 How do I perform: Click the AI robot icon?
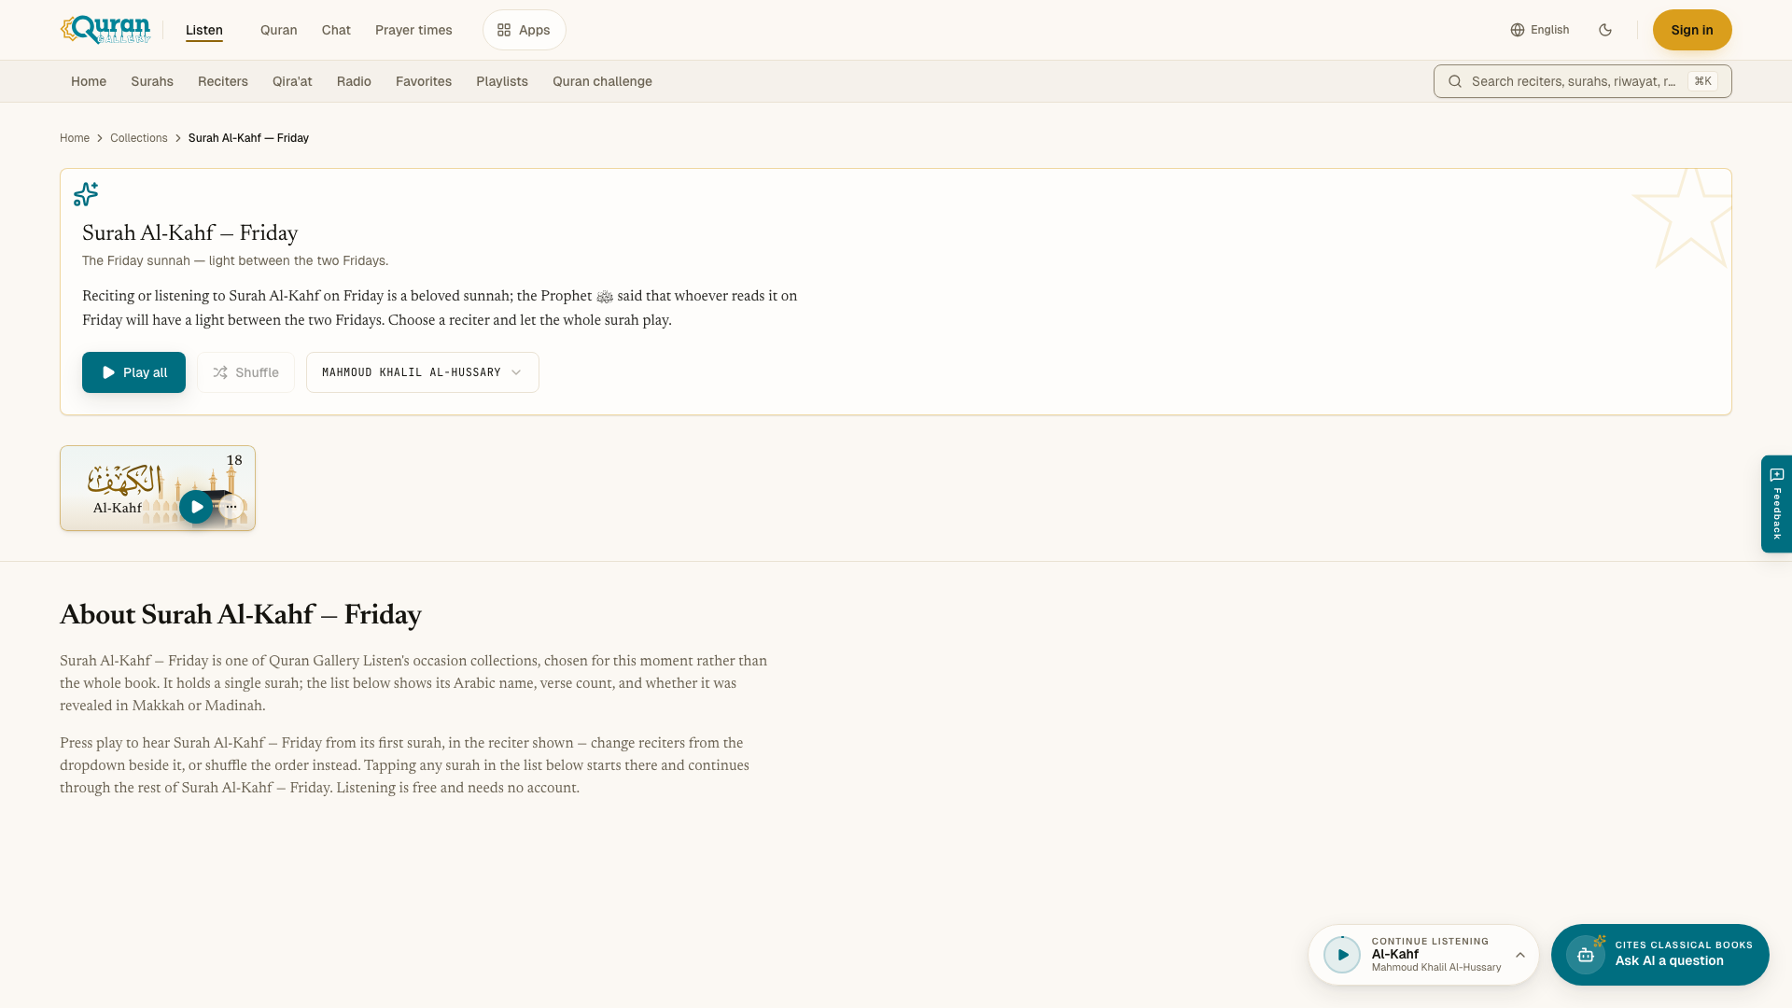(x=1586, y=955)
